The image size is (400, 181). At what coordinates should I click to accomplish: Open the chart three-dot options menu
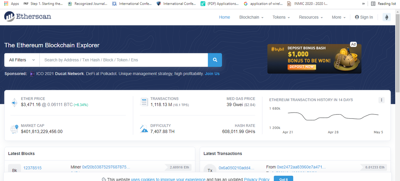(x=381, y=100)
